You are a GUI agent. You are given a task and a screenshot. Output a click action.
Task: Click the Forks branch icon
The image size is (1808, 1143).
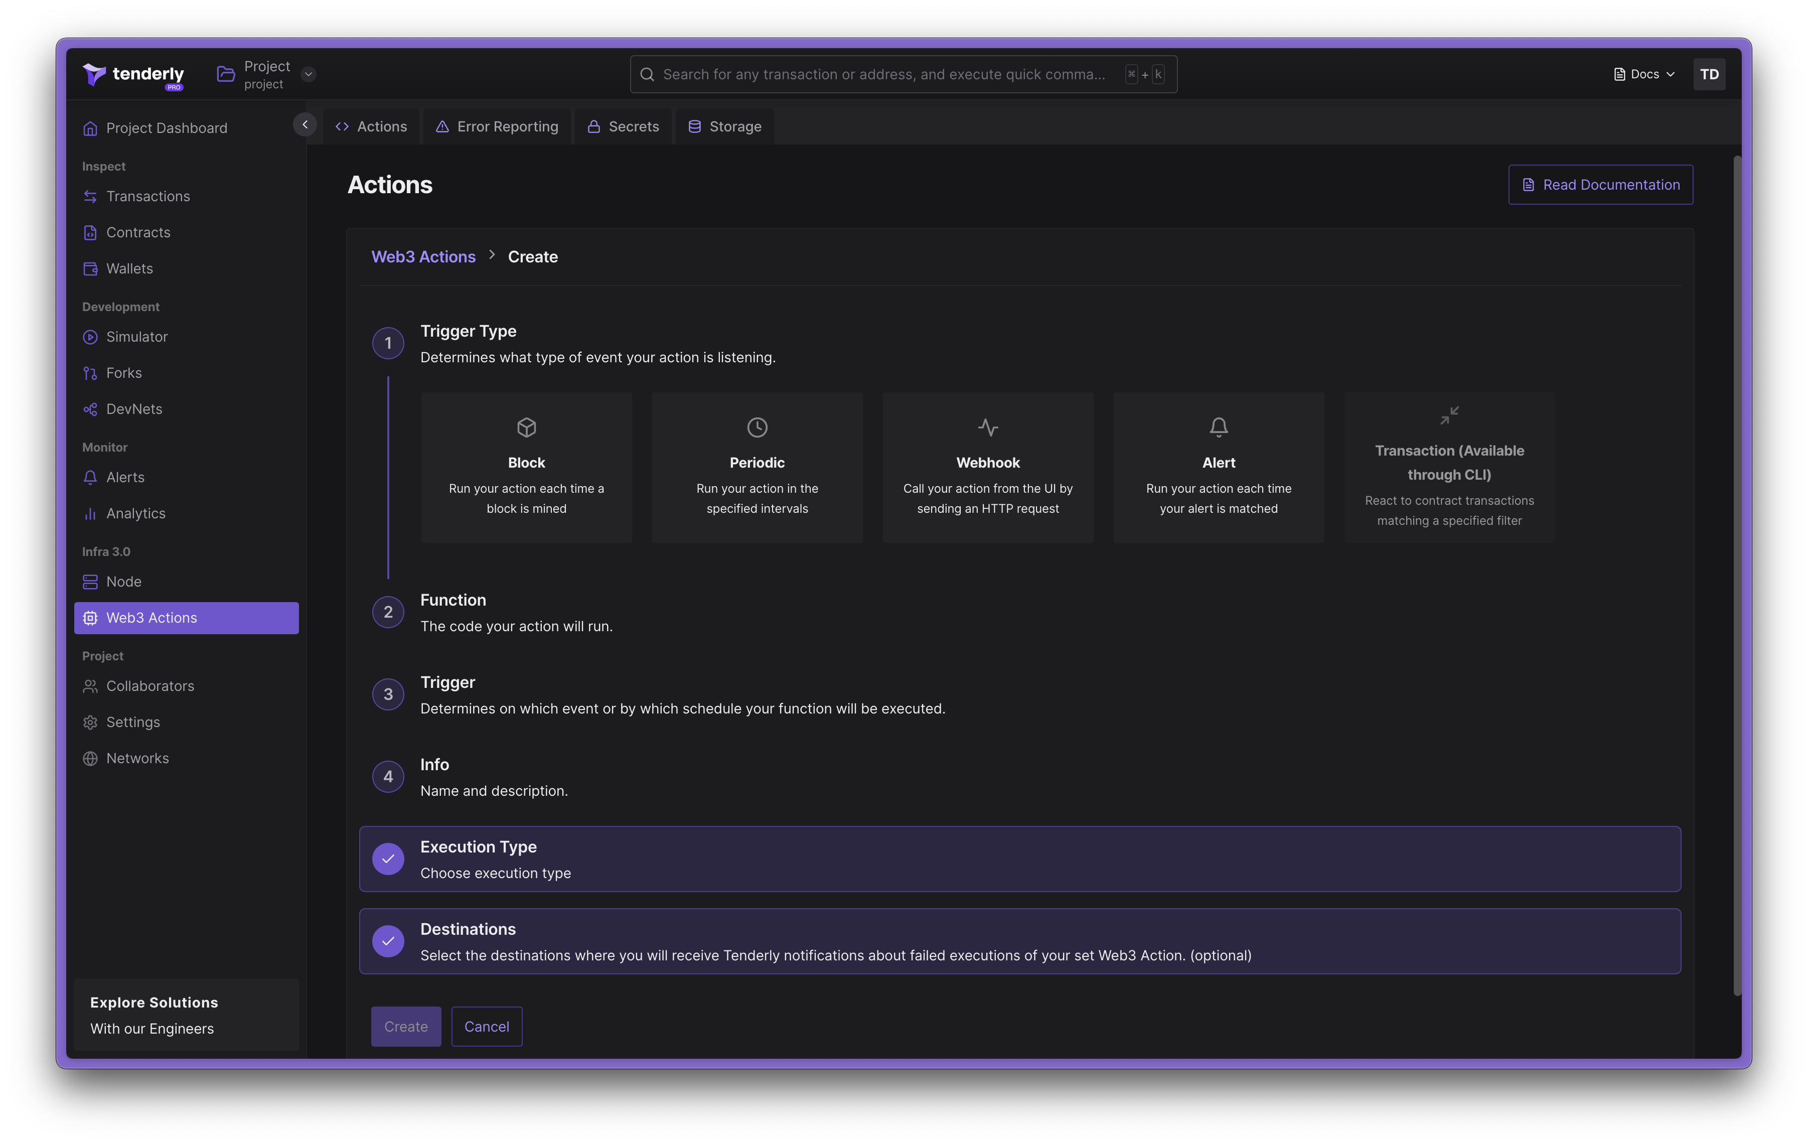(90, 373)
